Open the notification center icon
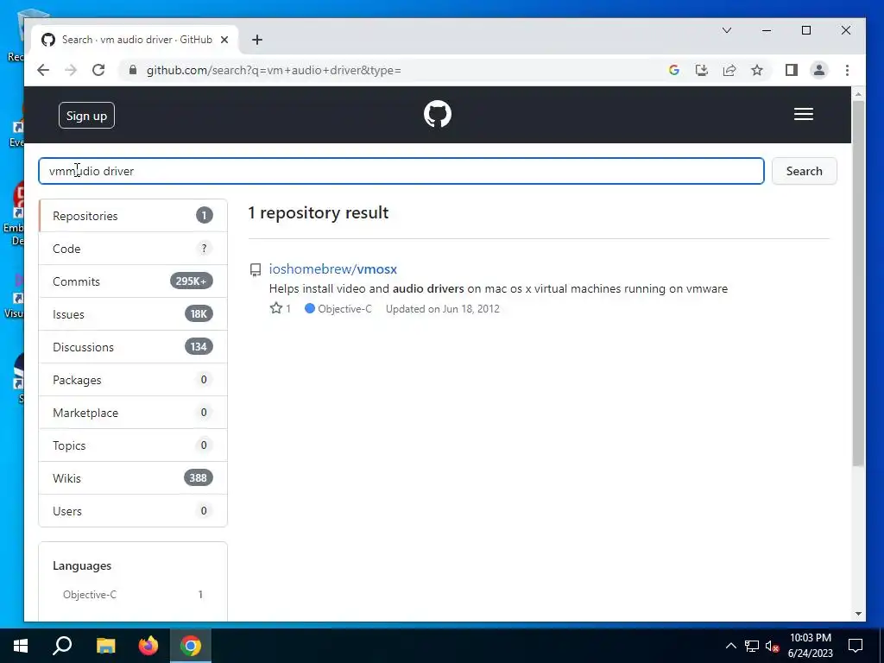This screenshot has width=884, height=663. [x=856, y=646]
